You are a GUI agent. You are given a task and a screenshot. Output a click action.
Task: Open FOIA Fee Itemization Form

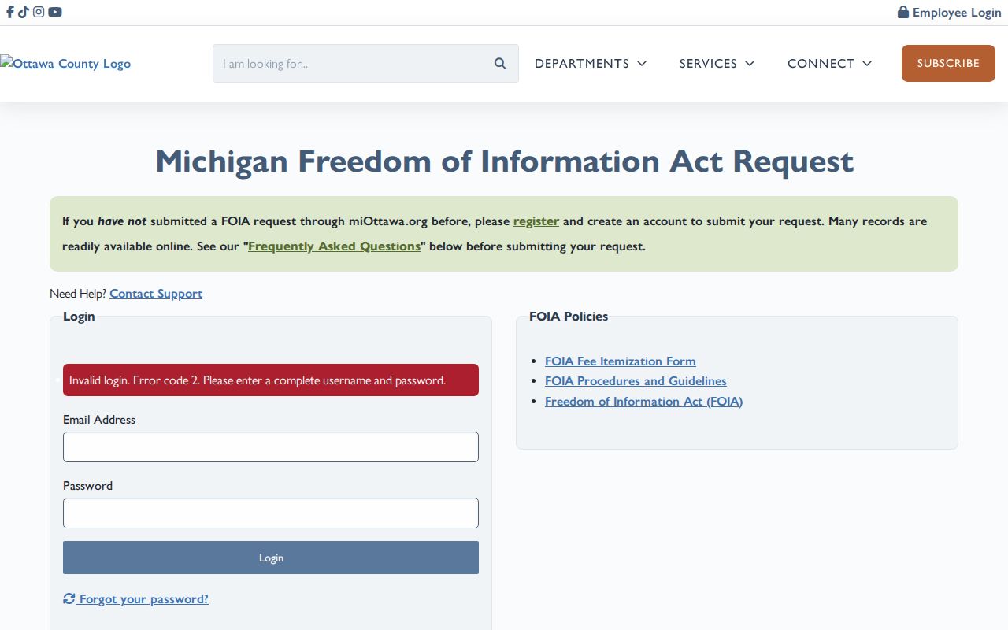[x=621, y=361]
